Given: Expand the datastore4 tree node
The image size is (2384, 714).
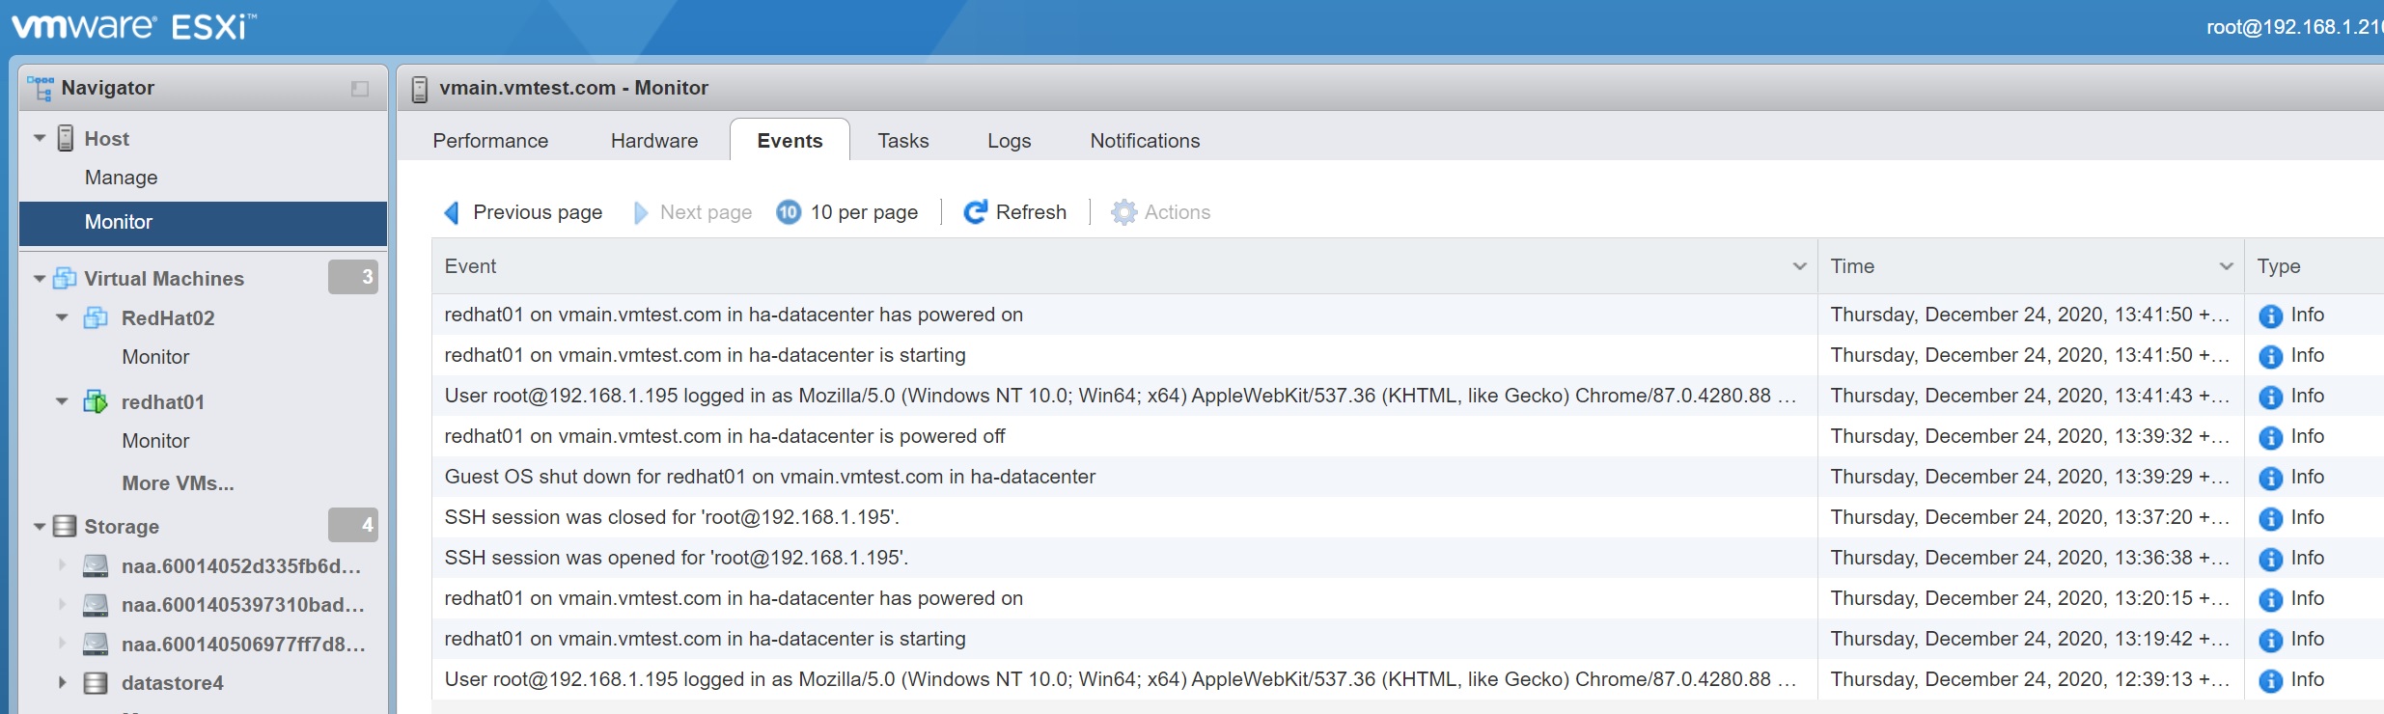Looking at the screenshot, I should pos(62,683).
